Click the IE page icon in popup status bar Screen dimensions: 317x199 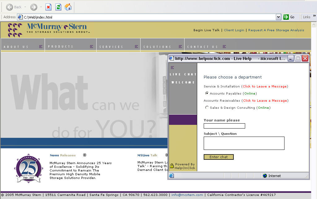click(x=172, y=176)
